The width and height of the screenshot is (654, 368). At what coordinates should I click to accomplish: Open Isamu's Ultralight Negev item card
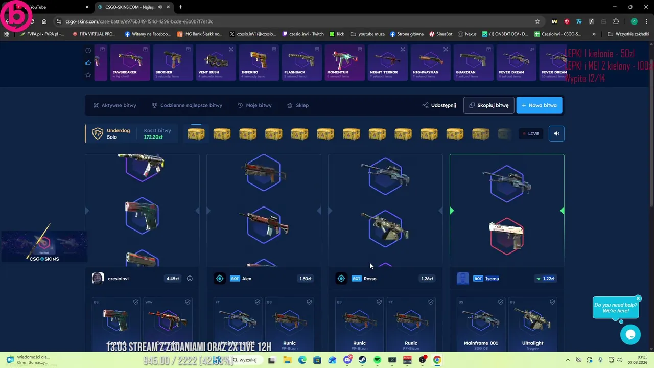pos(532,324)
